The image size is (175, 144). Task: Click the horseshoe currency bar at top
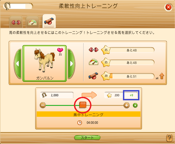pyautogui.click(x=18, y=6)
